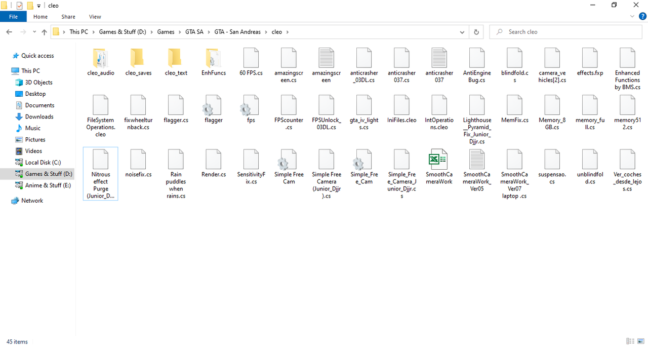
Task: Open the cleo_audio folder
Action: [100, 62]
